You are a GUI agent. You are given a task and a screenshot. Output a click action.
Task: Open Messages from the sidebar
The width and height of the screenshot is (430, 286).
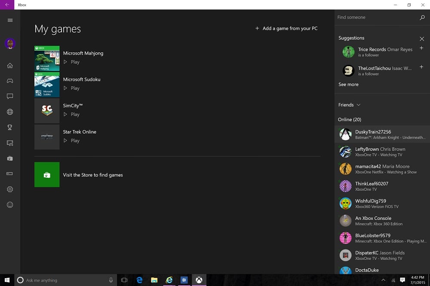pos(9,96)
